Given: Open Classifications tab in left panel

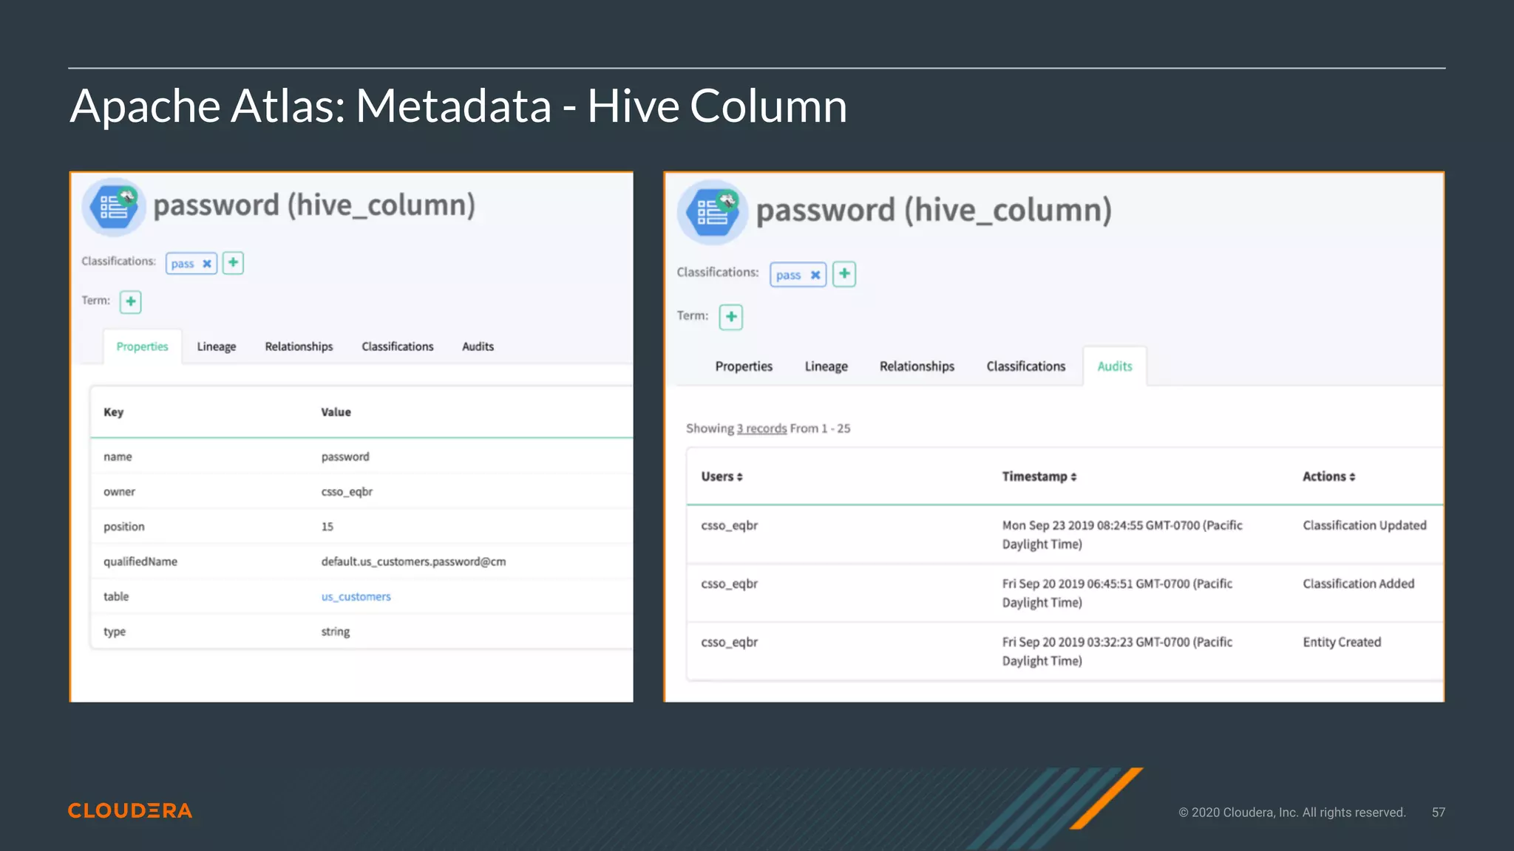Looking at the screenshot, I should [x=397, y=346].
